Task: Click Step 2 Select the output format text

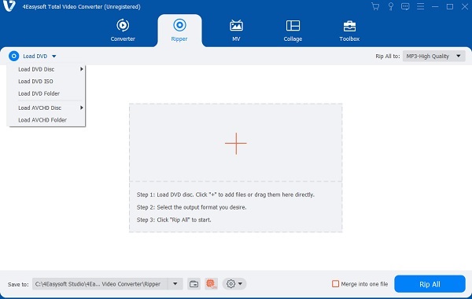Action: (x=191, y=207)
